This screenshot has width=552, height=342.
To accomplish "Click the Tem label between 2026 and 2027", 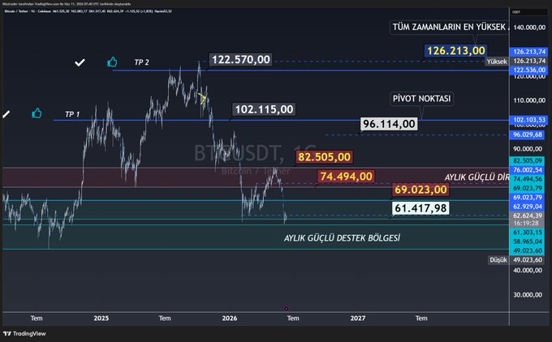I will click(x=293, y=318).
